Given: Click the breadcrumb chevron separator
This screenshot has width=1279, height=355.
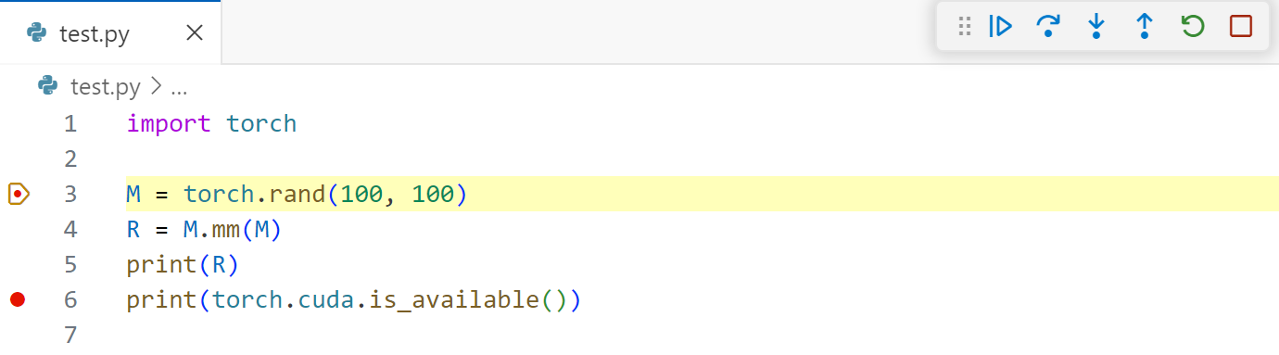Looking at the screenshot, I should coord(156,87).
